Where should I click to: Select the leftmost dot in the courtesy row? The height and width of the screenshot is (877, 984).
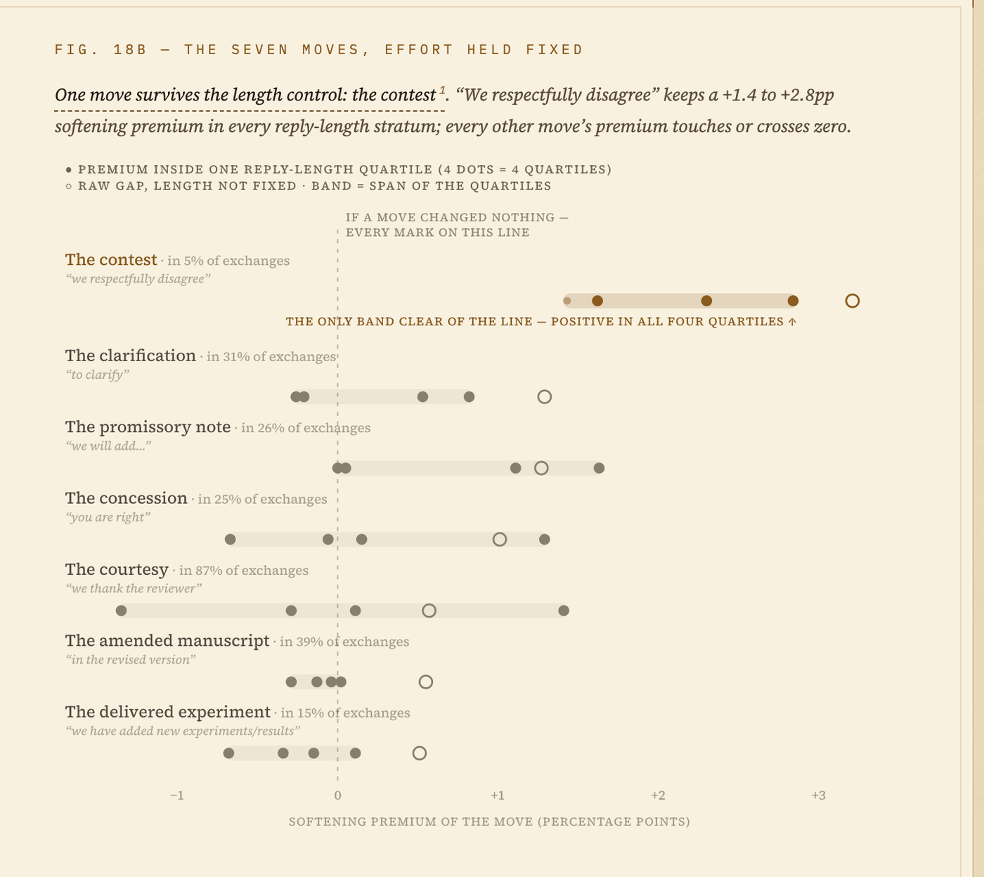coord(121,611)
